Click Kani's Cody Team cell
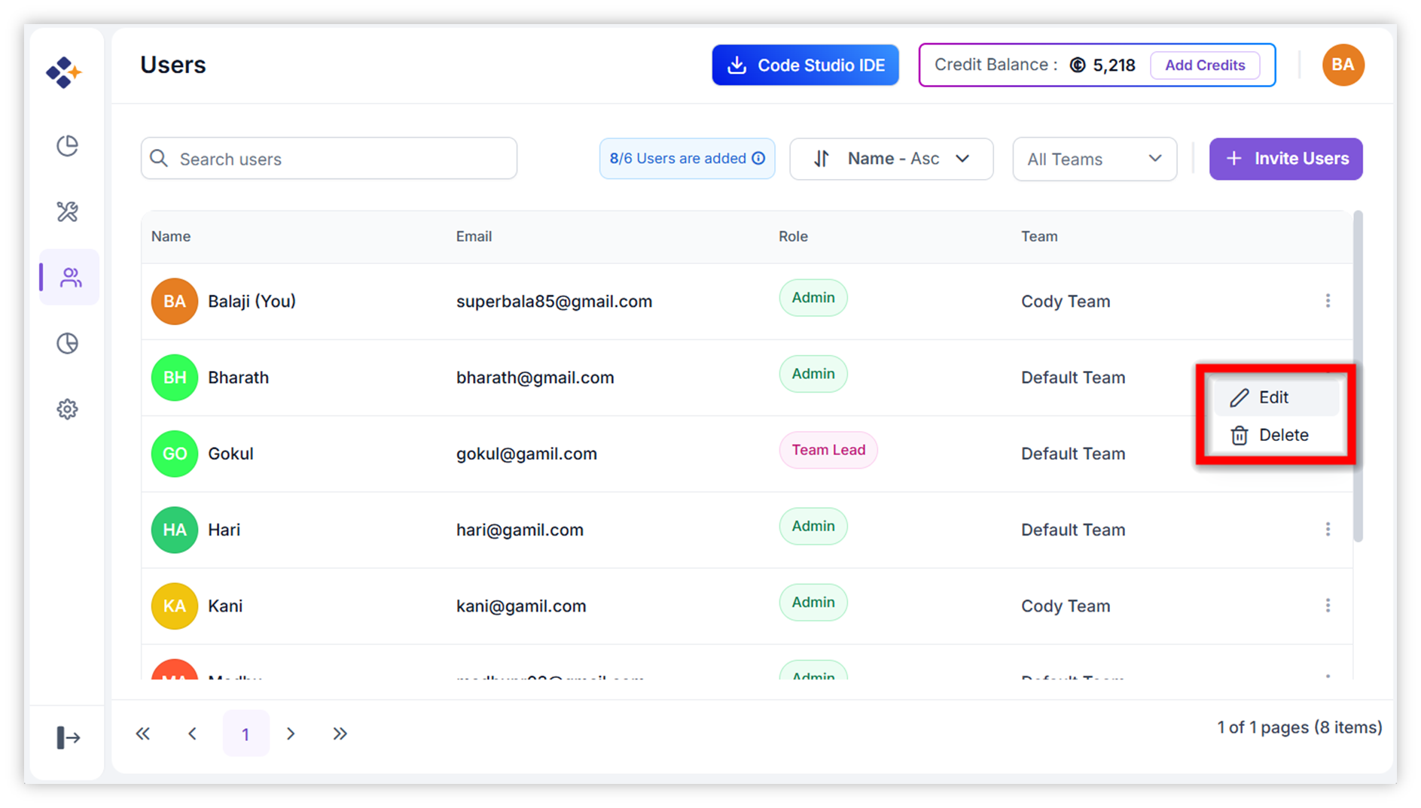The width and height of the screenshot is (1421, 808). click(1066, 606)
